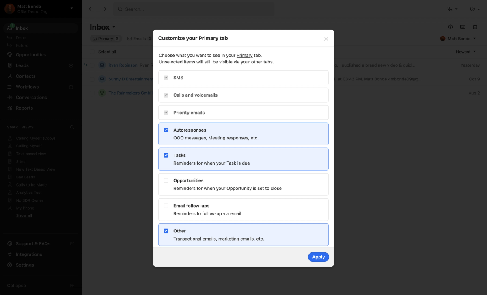Go back with the left arrow icon
Viewport: 487px width, 295px height.
91,9
